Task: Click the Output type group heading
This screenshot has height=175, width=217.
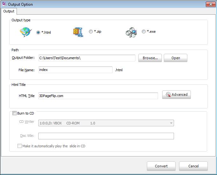Action: coord(21,20)
